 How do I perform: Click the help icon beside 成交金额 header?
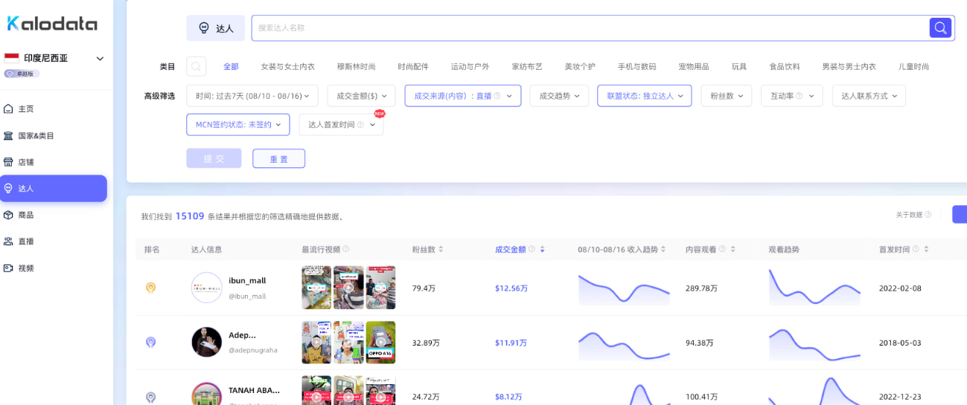[x=532, y=249]
